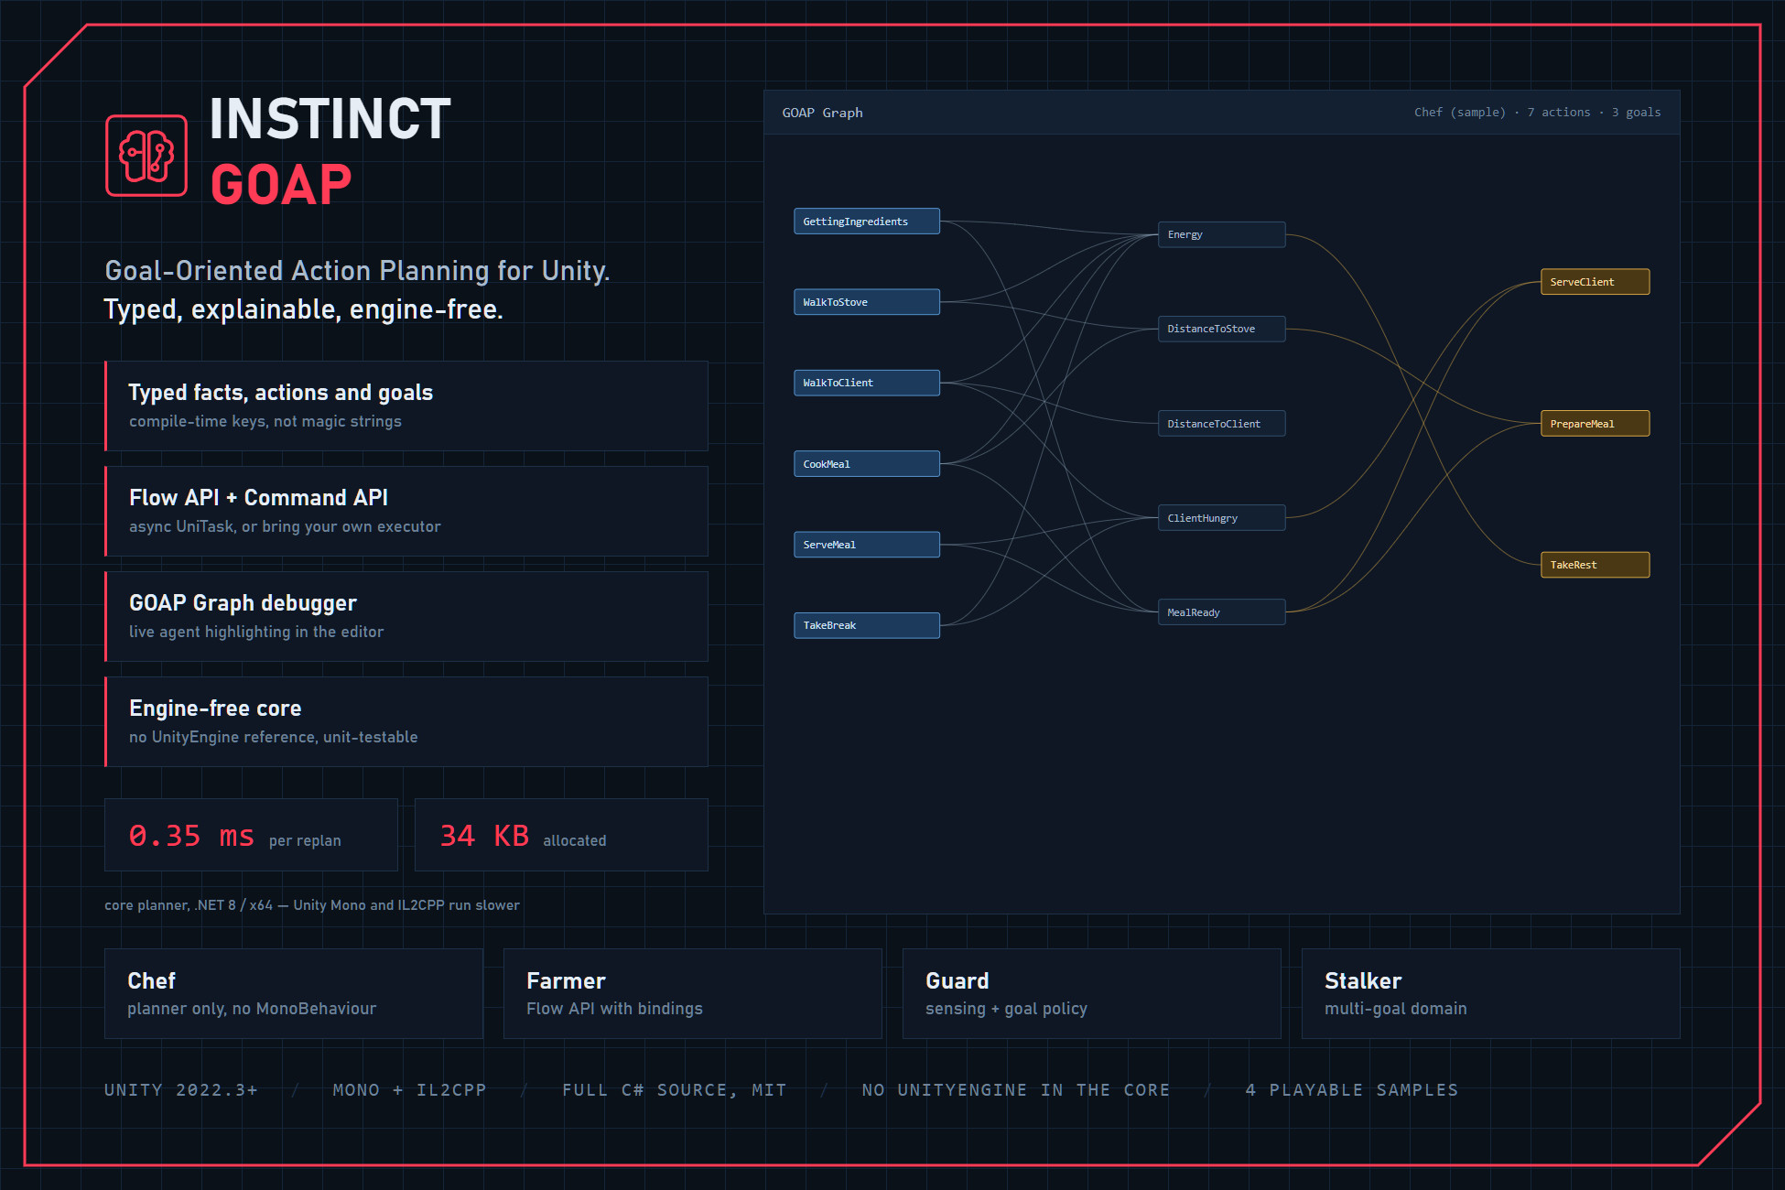
Task: Open the Chef sample card
Action: point(294,993)
